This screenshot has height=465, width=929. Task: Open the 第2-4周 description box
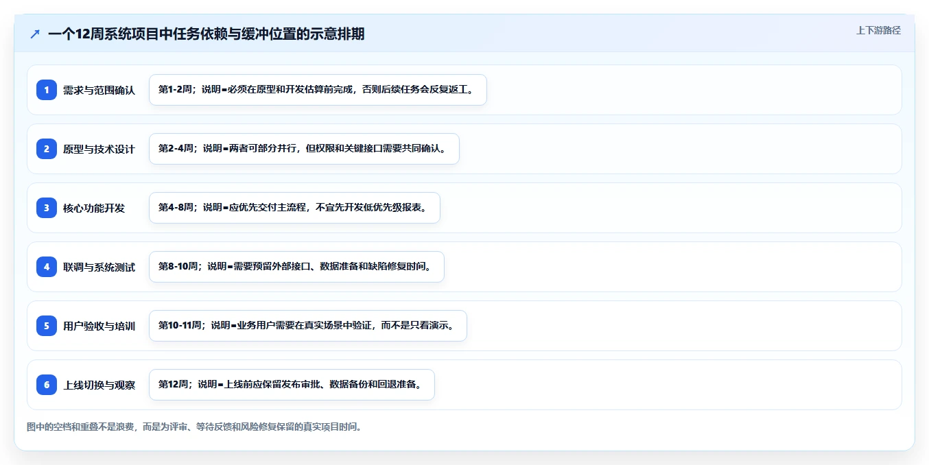(304, 149)
